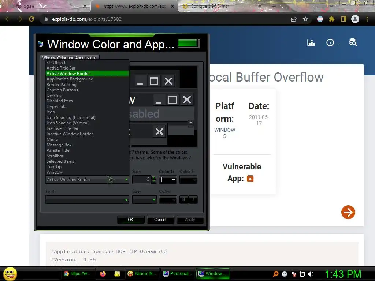Select 'Inactive Window Border' entry
Screen dimensions: 375x281
point(87,134)
